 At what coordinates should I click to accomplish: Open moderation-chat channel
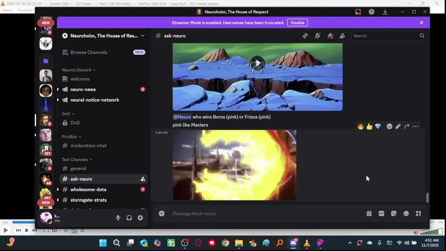[x=104, y=146]
